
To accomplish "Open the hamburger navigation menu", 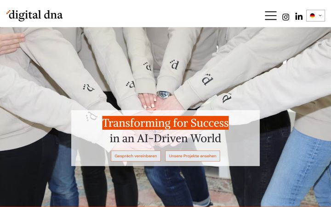I will [271, 16].
